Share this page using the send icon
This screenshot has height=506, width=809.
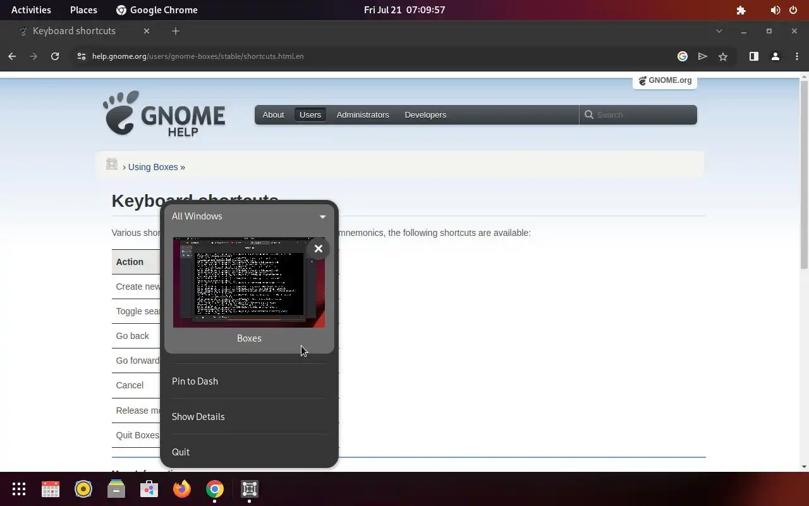(x=702, y=56)
